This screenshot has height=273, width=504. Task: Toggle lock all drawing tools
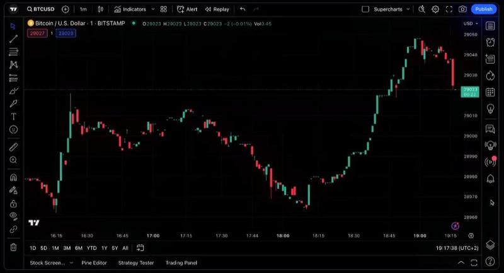click(13, 204)
